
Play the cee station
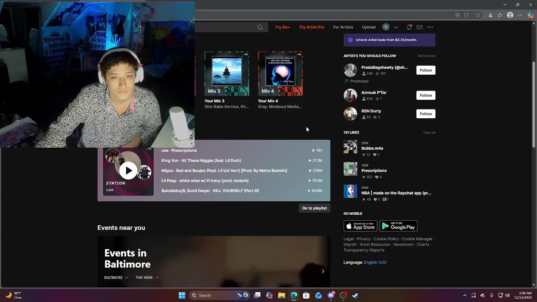128,171
